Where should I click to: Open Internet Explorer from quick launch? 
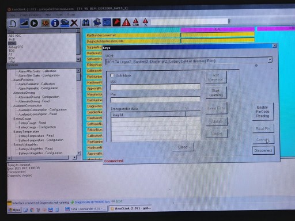click(x=25, y=210)
